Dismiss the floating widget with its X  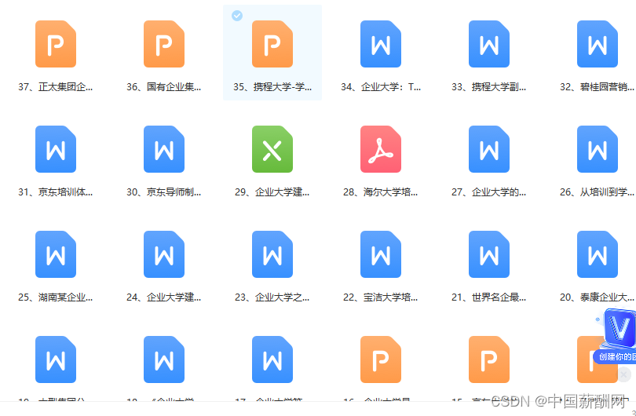pos(624,374)
